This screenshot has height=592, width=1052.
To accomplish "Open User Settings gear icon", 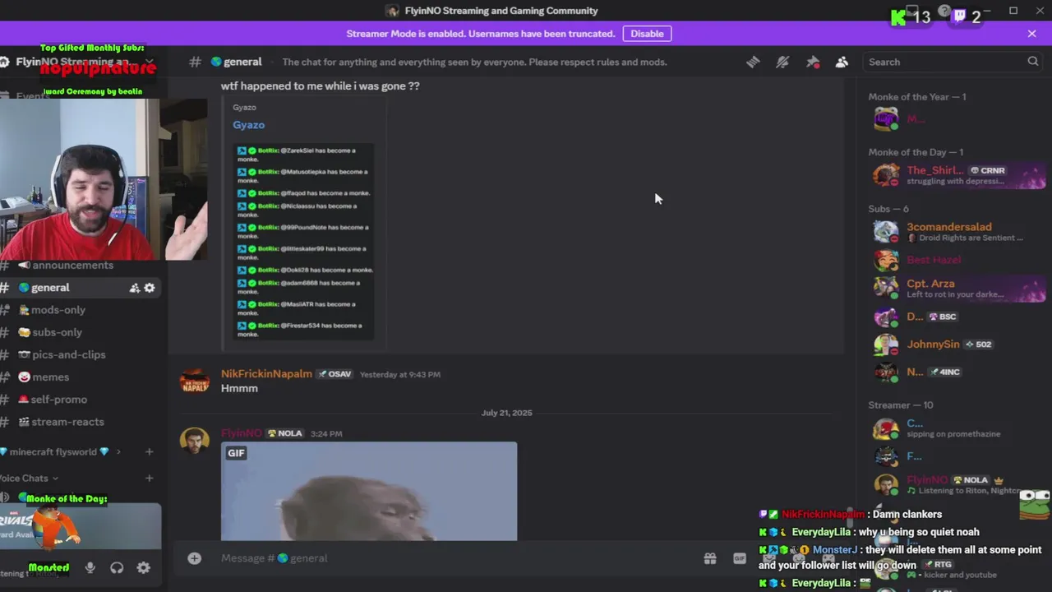I will point(144,567).
